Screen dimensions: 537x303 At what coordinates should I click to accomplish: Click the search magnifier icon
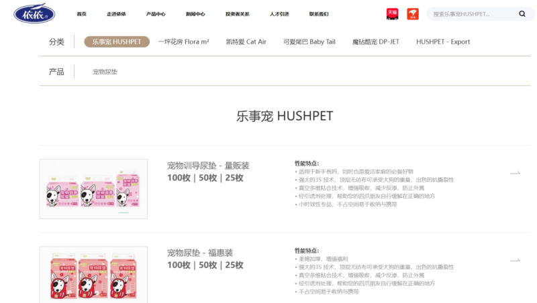click(x=522, y=13)
